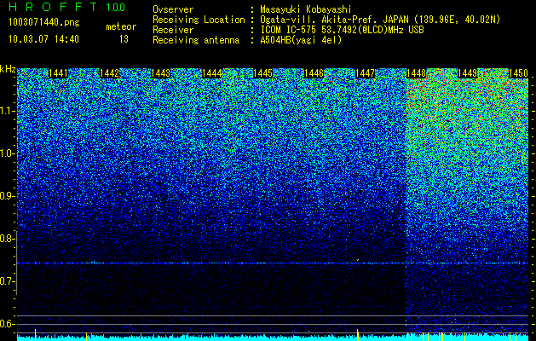
Task: Click the 1441 time marker
Action: point(58,73)
